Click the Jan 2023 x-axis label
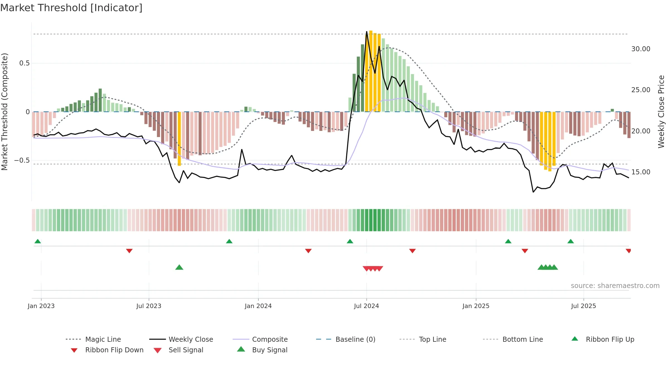This screenshot has height=376, width=669. click(x=41, y=306)
